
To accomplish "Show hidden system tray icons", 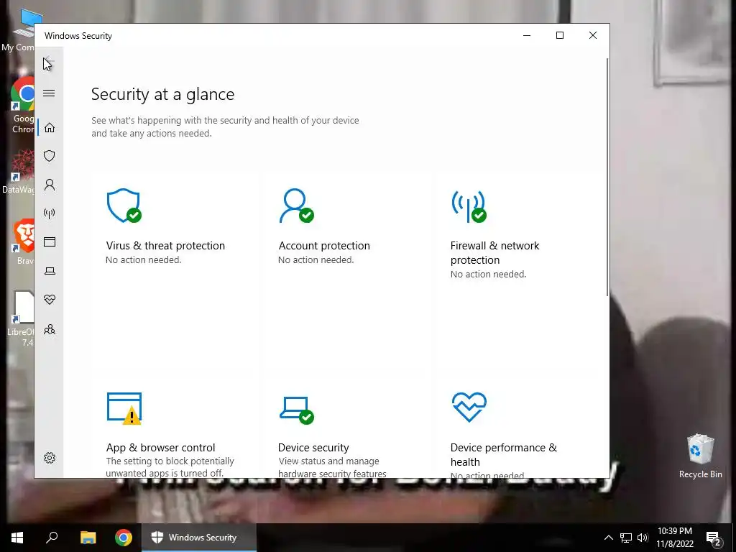I will coord(608,538).
